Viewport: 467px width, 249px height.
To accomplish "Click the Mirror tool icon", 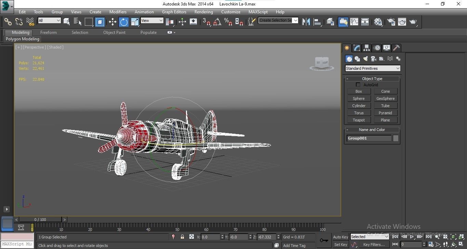I will point(306,22).
